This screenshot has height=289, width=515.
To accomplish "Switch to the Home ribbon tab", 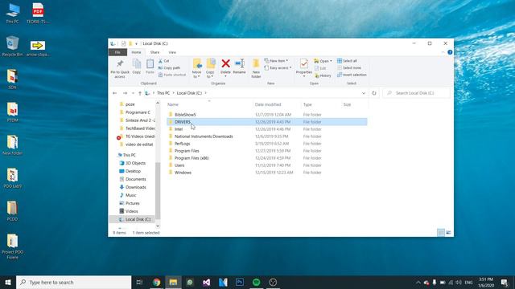I will click(x=136, y=52).
